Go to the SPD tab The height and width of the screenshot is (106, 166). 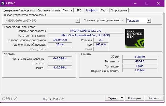[79, 10]
